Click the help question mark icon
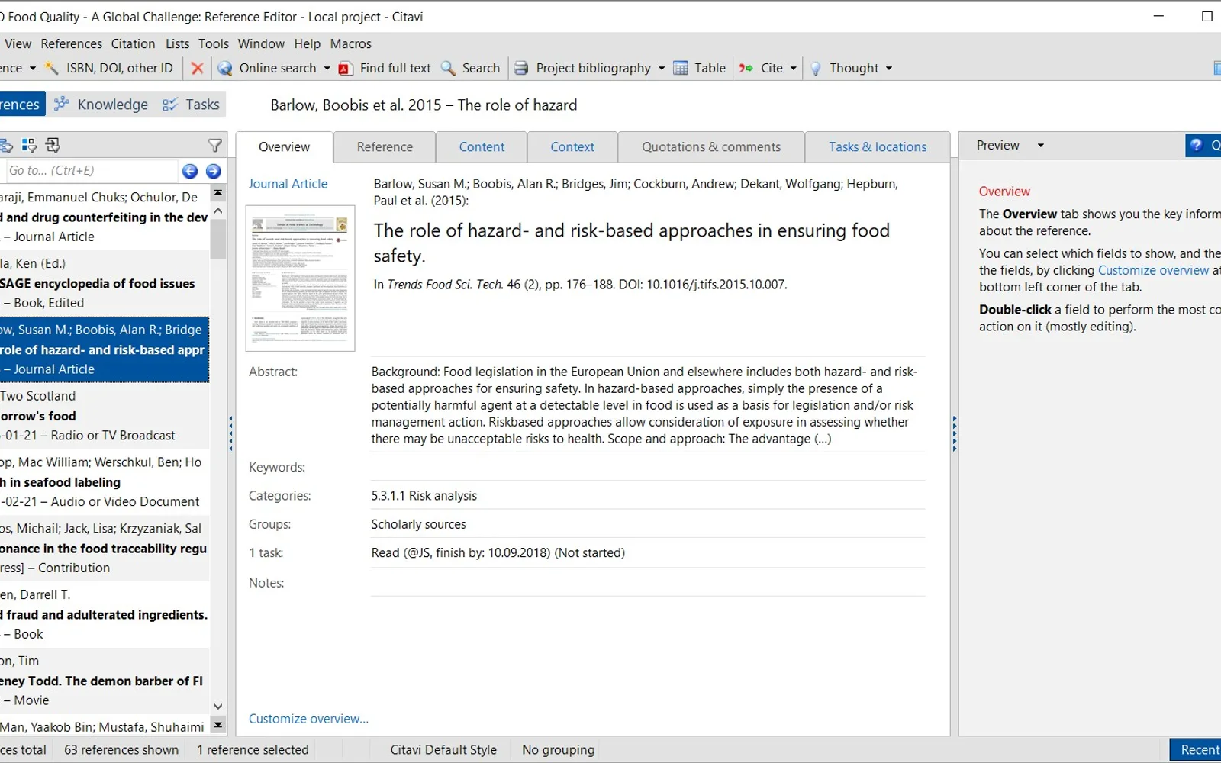Image resolution: width=1221 pixels, height=763 pixels. 1196,145
